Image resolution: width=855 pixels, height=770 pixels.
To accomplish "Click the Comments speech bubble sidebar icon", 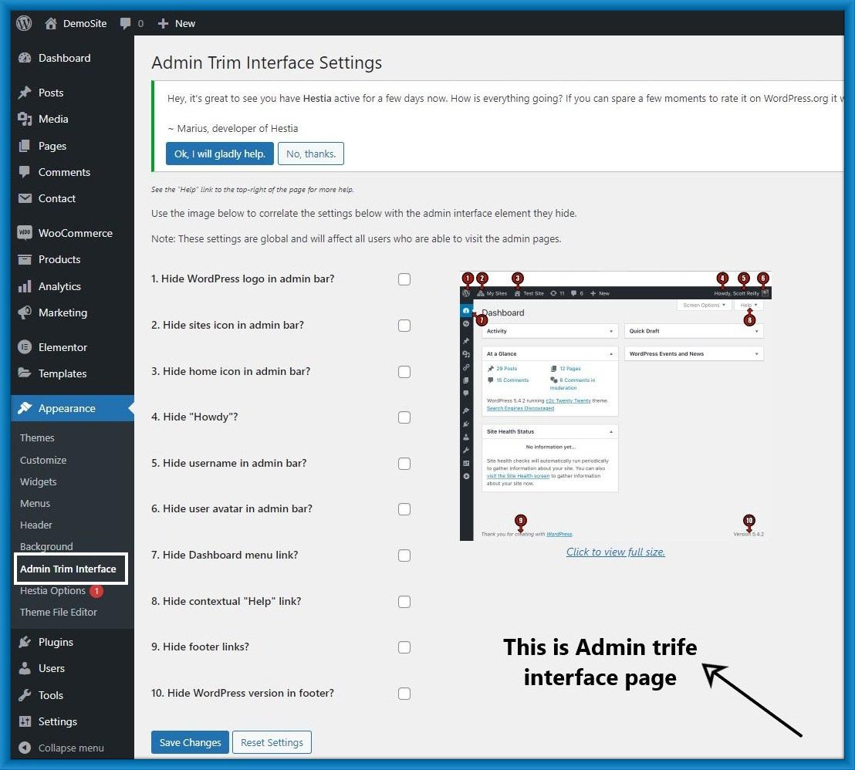I will (x=25, y=172).
